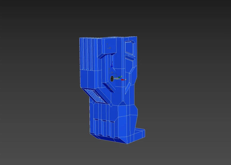Click the blue Z-axis gizmo arrow
231x165 pixels.
[x=112, y=66]
